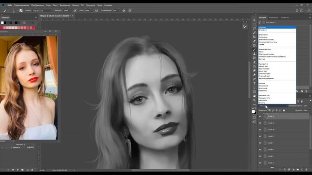Image resolution: width=312 pixels, height=175 pixels.
Task: Select the Lasso tool
Action: (254, 28)
